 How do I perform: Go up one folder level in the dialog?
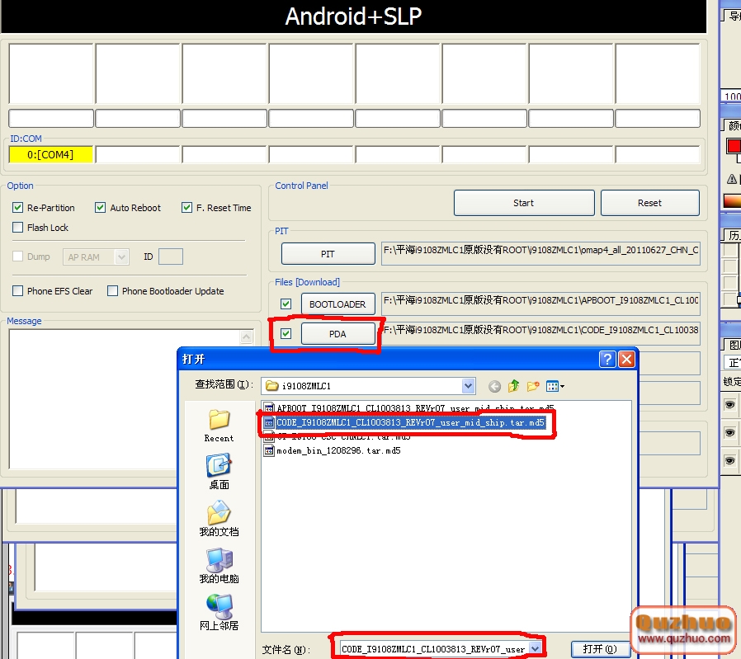point(514,387)
